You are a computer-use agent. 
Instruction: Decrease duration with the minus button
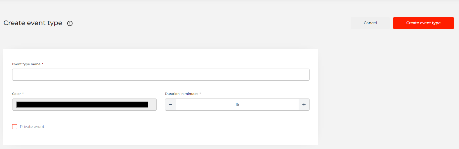[170, 105]
